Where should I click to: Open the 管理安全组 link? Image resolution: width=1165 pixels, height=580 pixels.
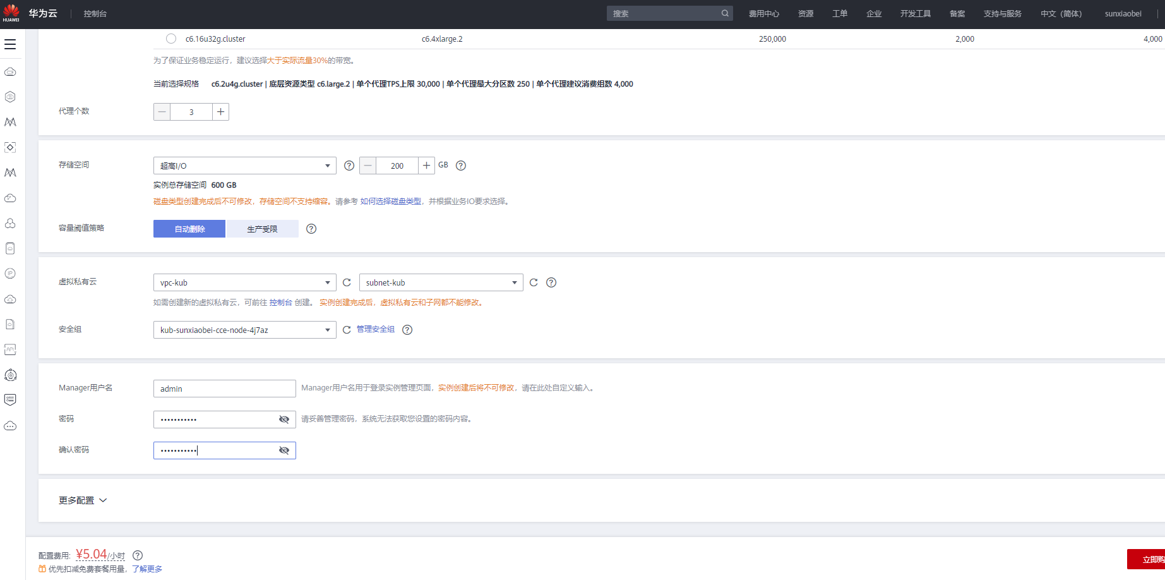tap(376, 329)
